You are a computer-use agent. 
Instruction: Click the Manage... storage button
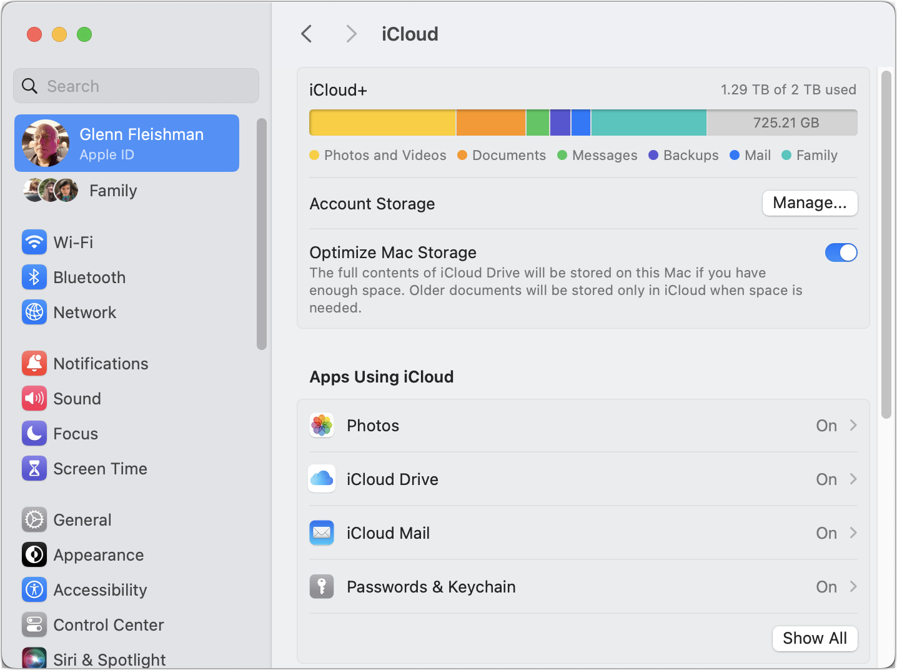tap(810, 203)
